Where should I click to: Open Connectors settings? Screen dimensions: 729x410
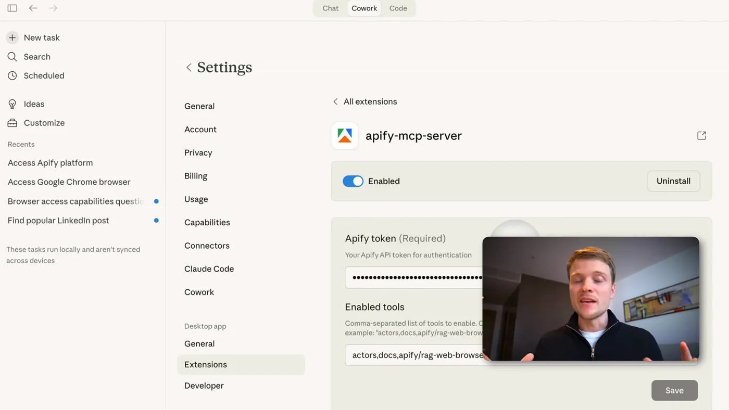pos(207,246)
